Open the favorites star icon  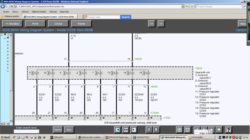click(x=2, y=16)
